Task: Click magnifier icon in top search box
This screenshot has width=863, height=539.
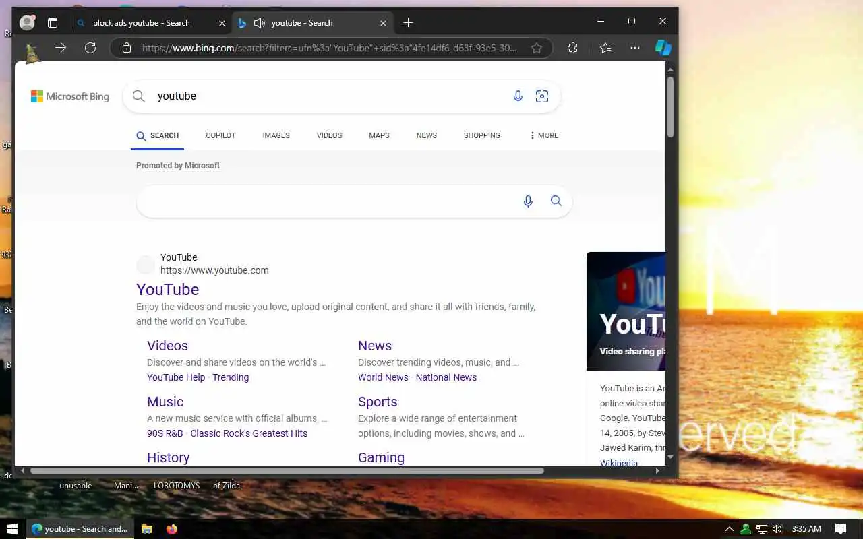Action: pyautogui.click(x=139, y=96)
